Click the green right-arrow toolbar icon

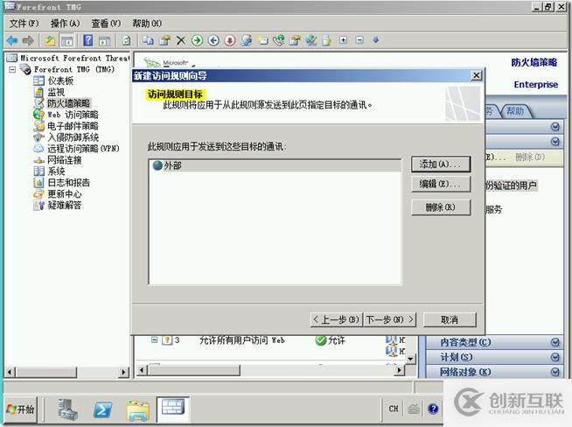(198, 40)
